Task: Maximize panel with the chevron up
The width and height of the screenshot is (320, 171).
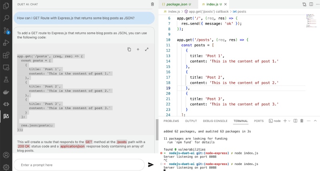Action: click(x=315, y=121)
